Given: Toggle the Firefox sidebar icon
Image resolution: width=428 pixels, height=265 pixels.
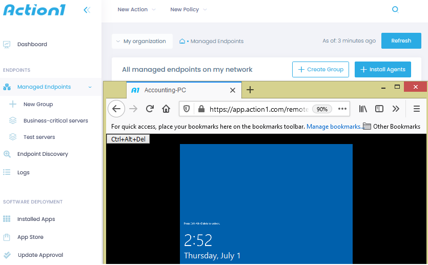Looking at the screenshot, I should [379, 109].
